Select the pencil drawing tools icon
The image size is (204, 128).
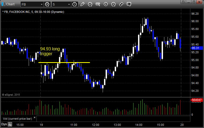pos(82,4)
